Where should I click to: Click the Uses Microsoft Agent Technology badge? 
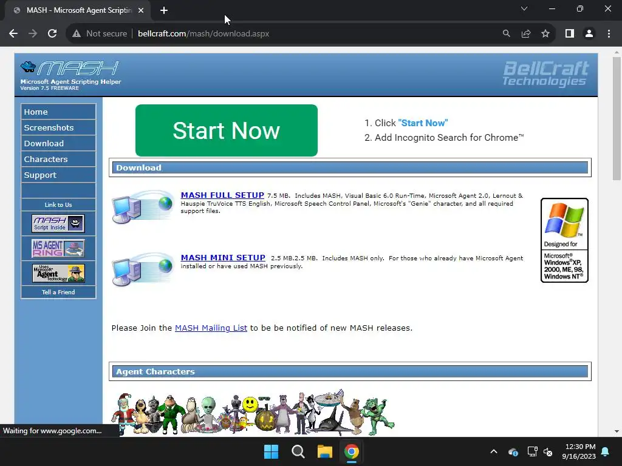[58, 274]
